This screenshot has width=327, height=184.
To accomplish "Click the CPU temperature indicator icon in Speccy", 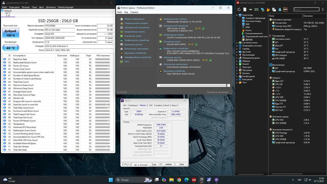I will [x=203, y=28].
